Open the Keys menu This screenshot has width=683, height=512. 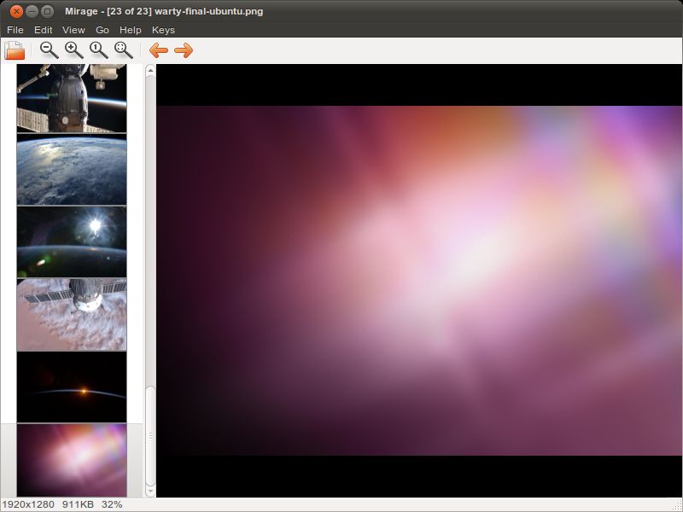click(163, 30)
